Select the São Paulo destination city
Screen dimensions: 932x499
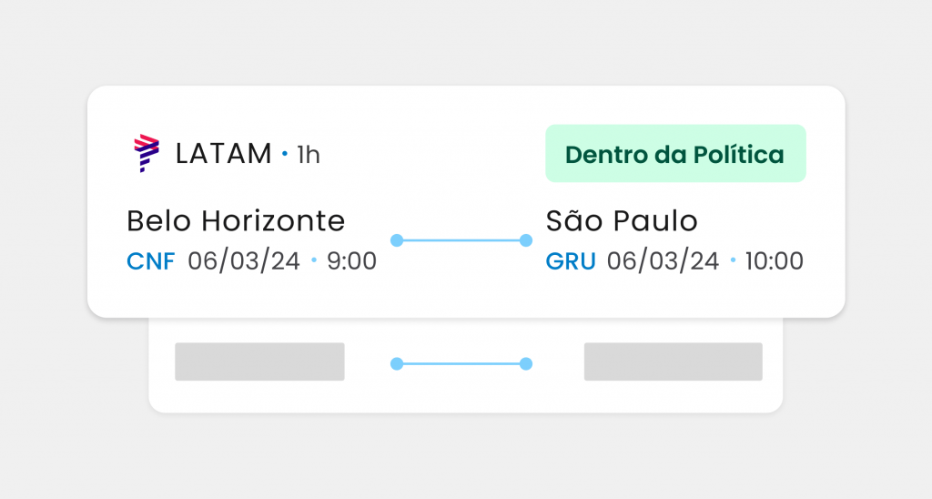pos(622,221)
